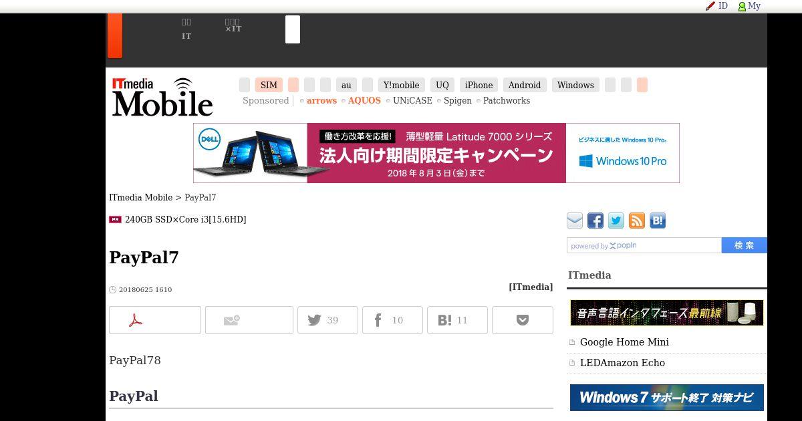The image size is (802, 421).
Task: Share on Facebook with 10 count
Action: 392,320
